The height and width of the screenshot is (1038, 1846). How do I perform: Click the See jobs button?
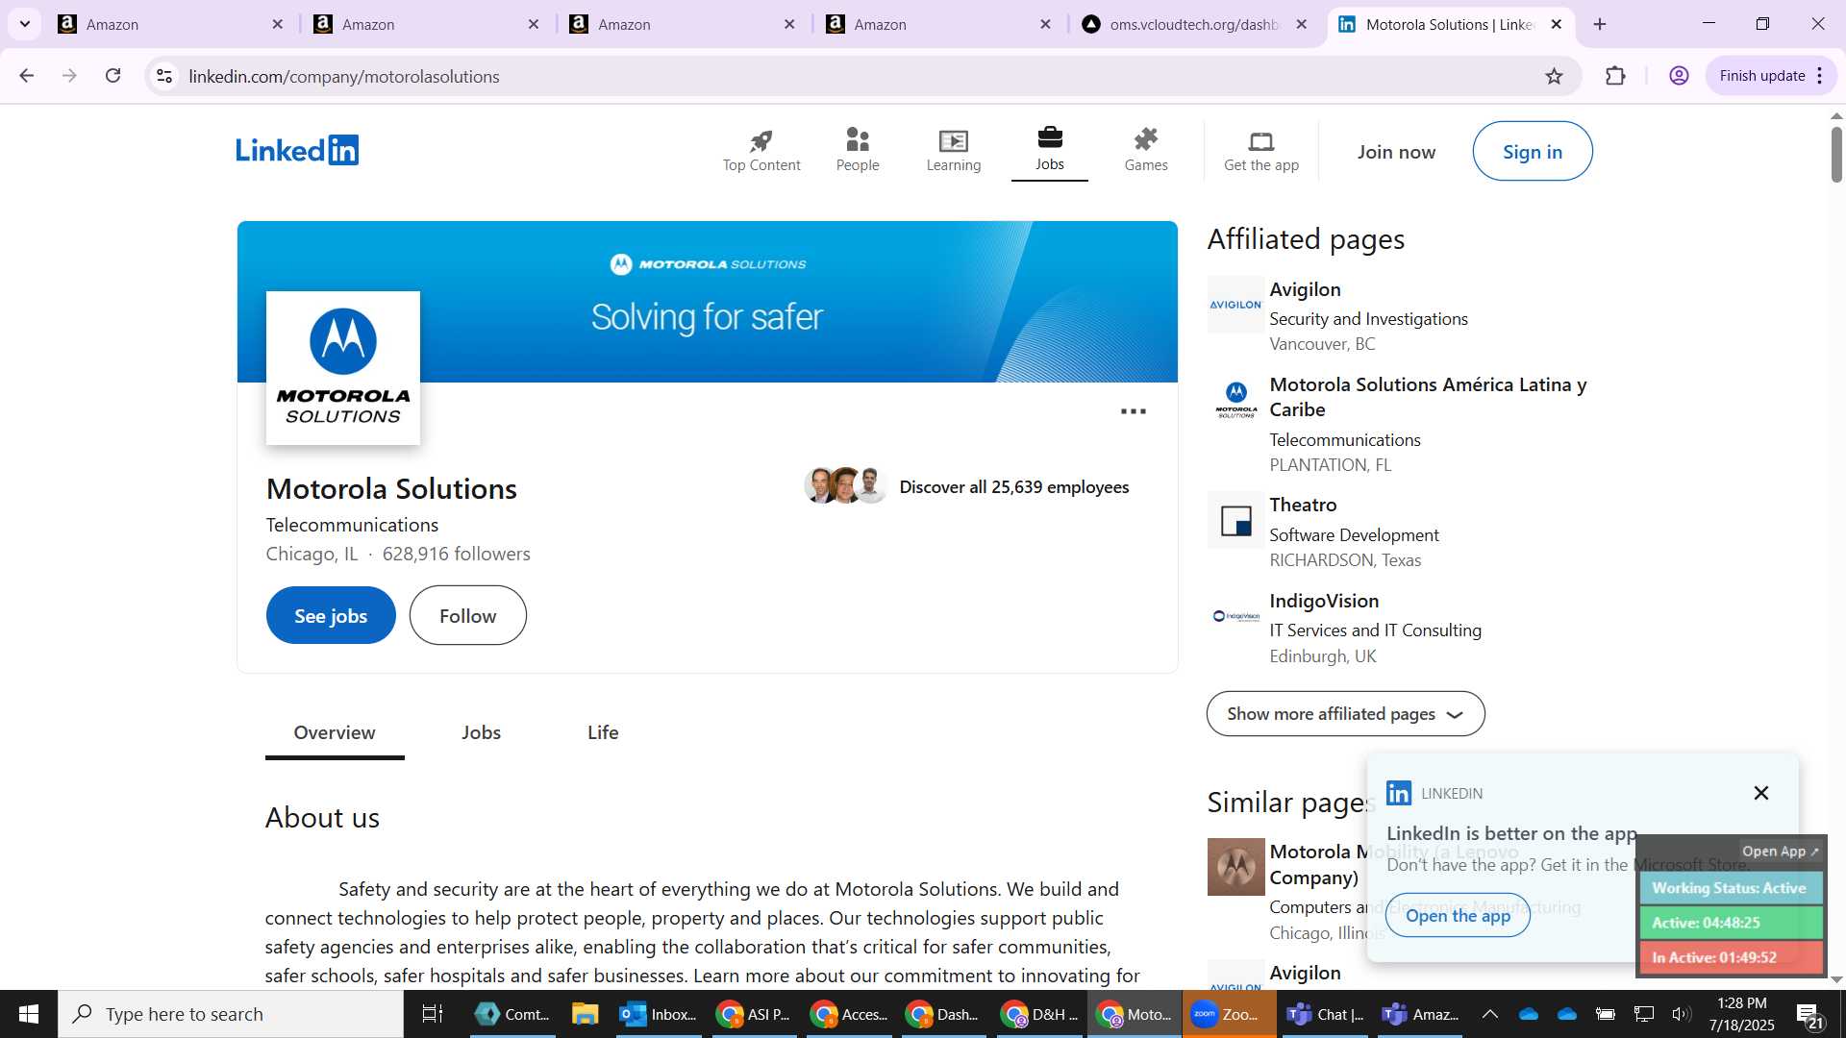click(331, 616)
